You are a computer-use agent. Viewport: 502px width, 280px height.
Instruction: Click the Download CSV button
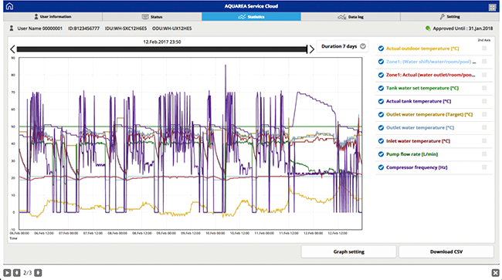click(446, 252)
